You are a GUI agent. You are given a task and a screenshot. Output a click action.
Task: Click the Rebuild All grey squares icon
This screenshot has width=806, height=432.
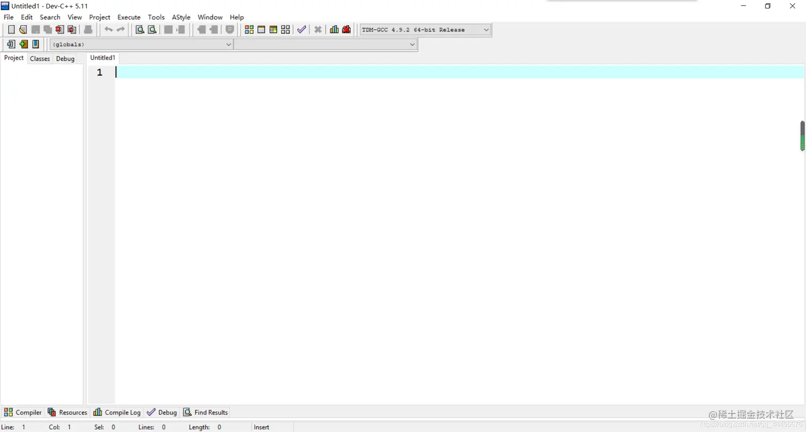285,30
